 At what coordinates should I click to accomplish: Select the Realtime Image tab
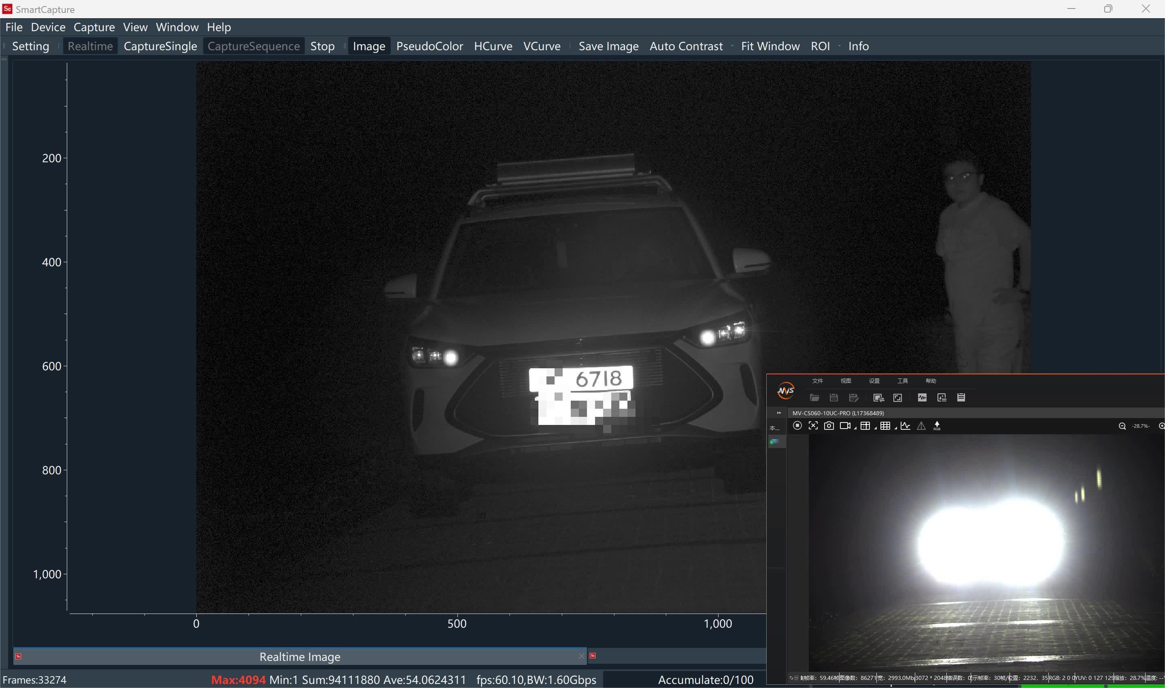(x=300, y=656)
